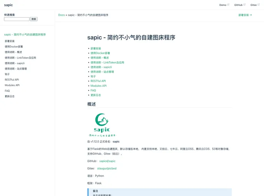Click 使用说明 - 概述 link in content list
The width and height of the screenshot is (264, 196).
[x=100, y=58]
